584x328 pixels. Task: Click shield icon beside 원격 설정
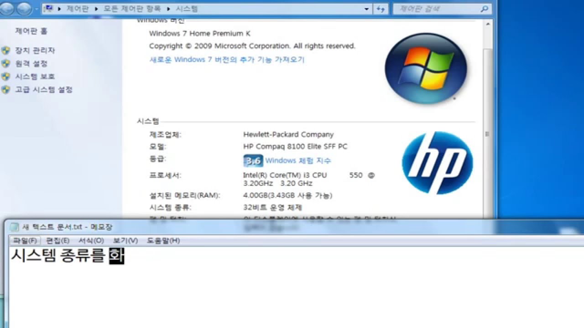pyautogui.click(x=6, y=64)
